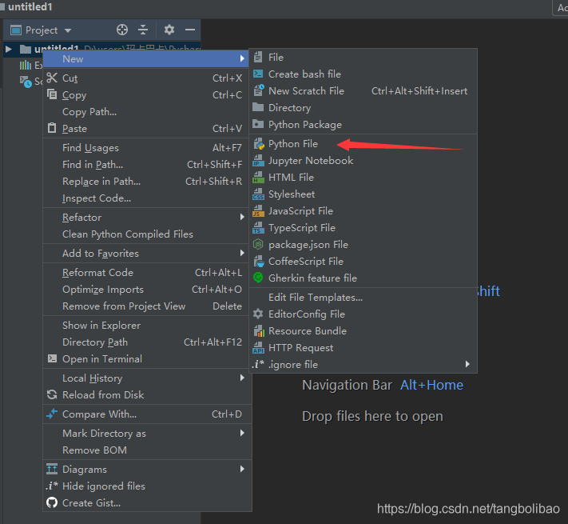
Task: Open Project panel settings gear
Action: click(x=169, y=30)
